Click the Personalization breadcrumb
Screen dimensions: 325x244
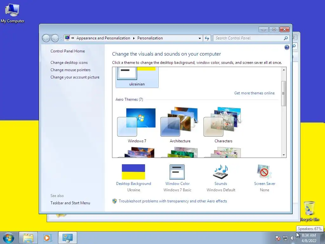tap(150, 38)
